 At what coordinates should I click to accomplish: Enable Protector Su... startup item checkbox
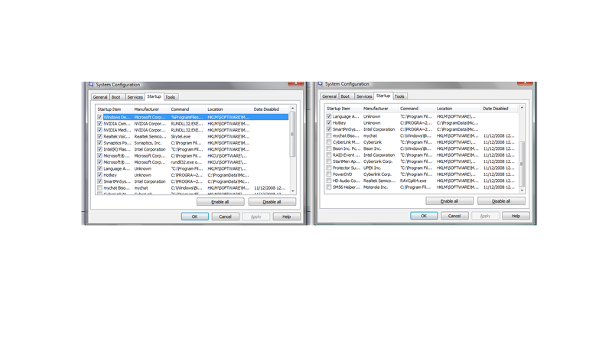329,168
